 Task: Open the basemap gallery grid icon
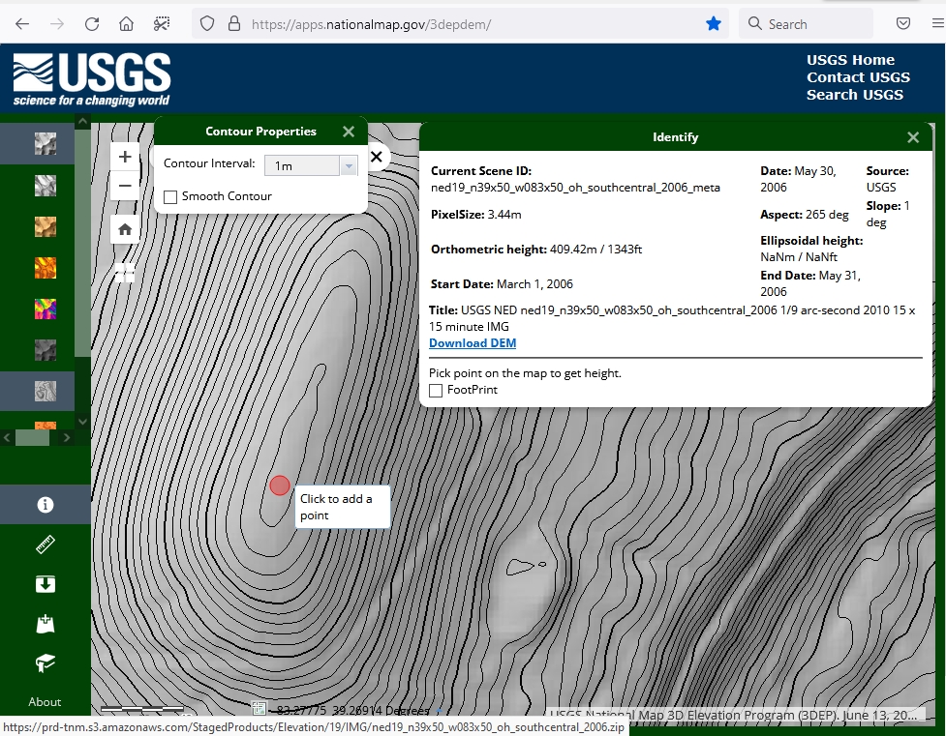tap(125, 273)
